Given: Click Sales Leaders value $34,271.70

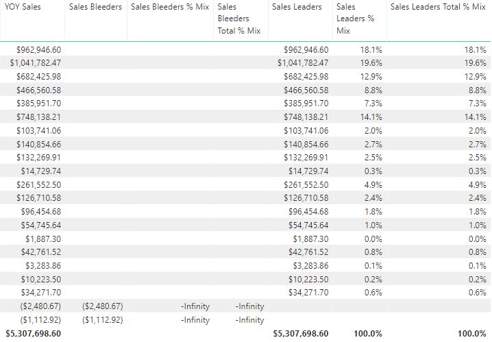Looking at the screenshot, I should [308, 293].
